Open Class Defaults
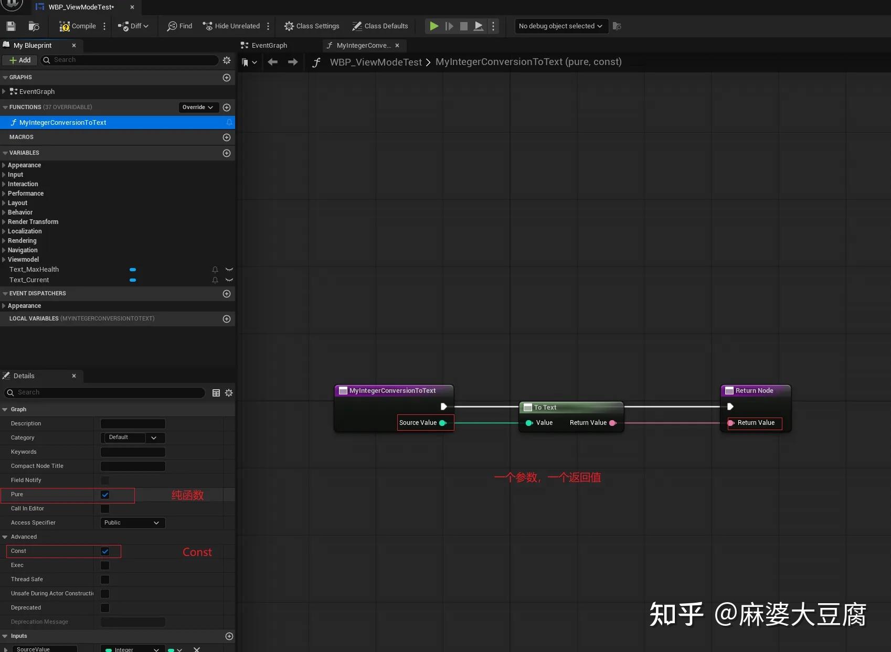 pos(380,26)
